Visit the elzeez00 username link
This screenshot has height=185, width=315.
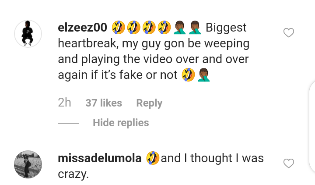tap(82, 28)
